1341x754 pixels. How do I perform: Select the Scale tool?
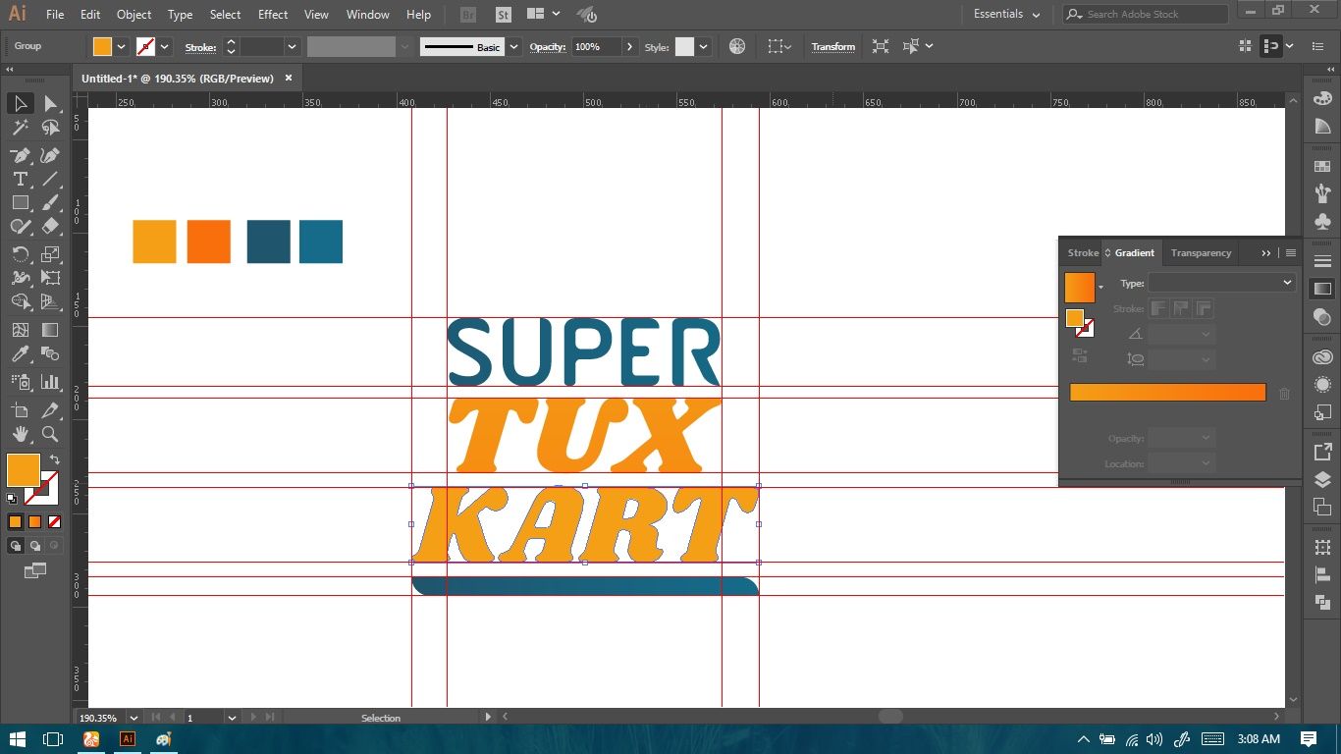tap(50, 254)
